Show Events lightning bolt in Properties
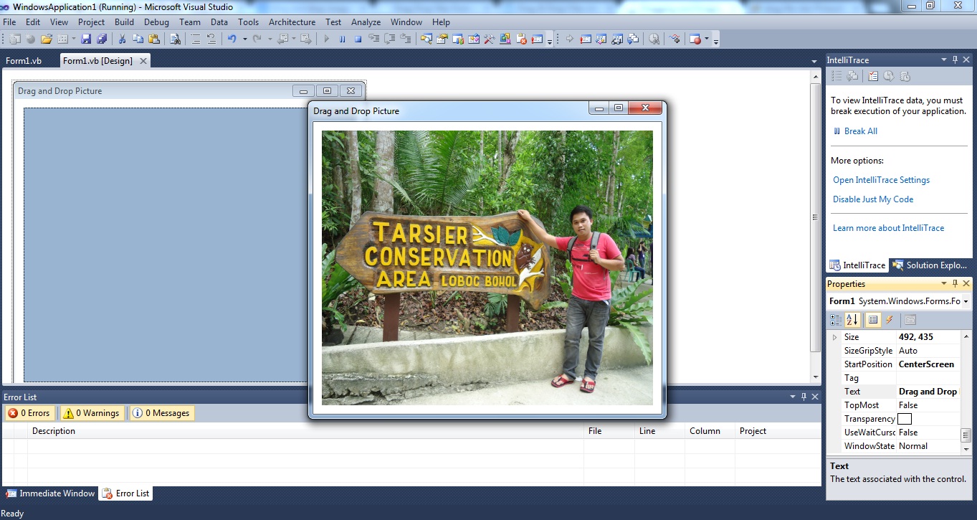The width and height of the screenshot is (977, 520). [890, 320]
